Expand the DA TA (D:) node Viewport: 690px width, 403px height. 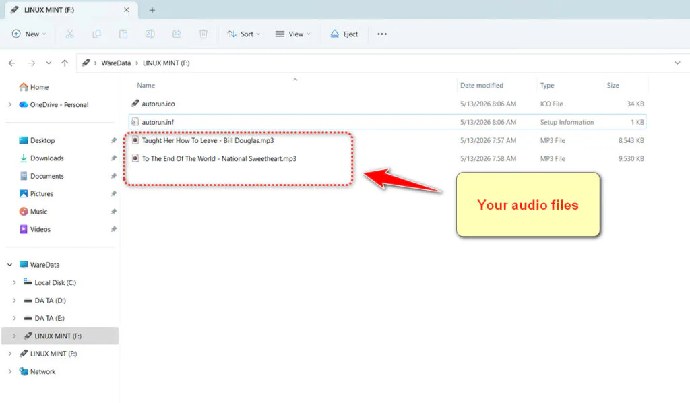pyautogui.click(x=14, y=301)
